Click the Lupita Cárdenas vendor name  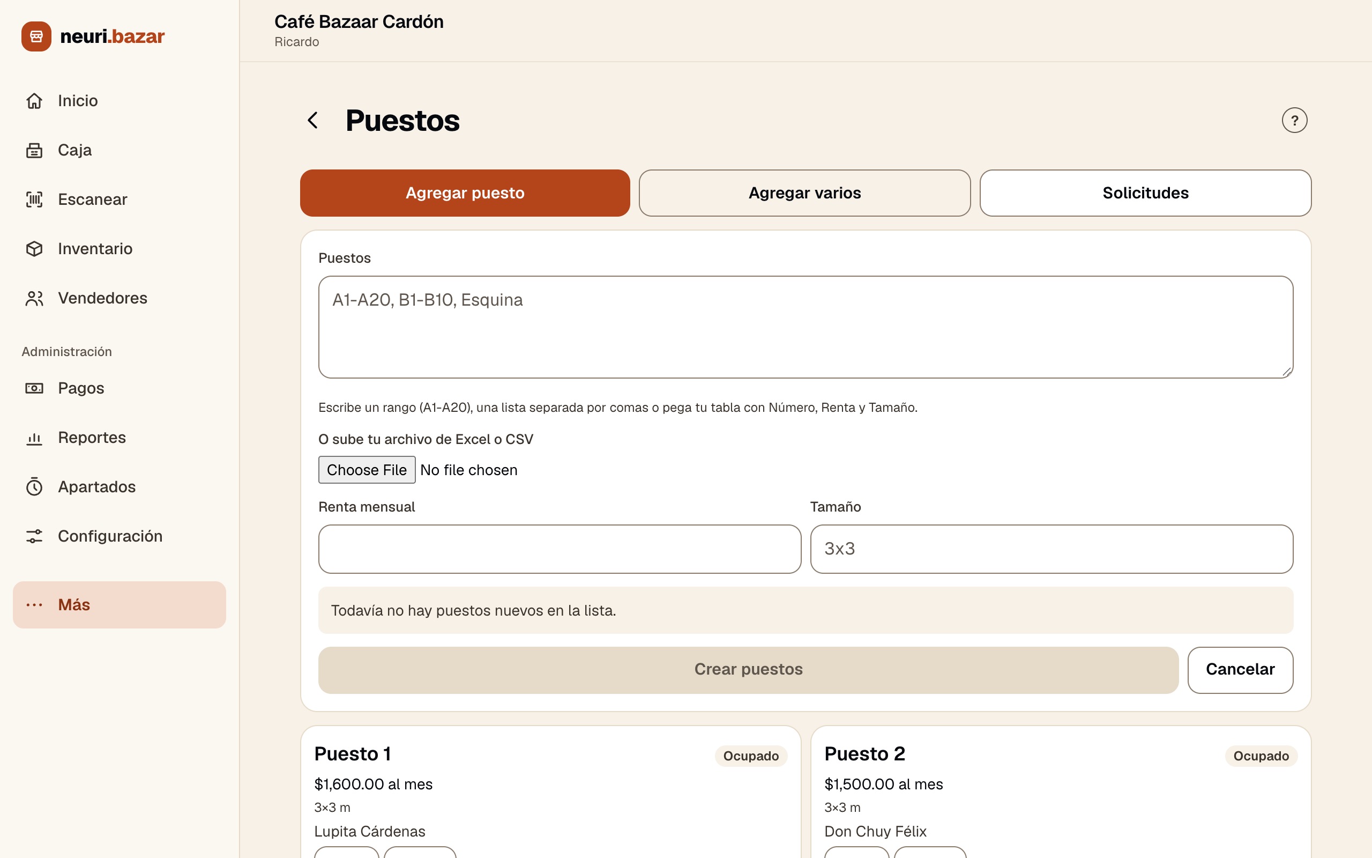coord(370,831)
